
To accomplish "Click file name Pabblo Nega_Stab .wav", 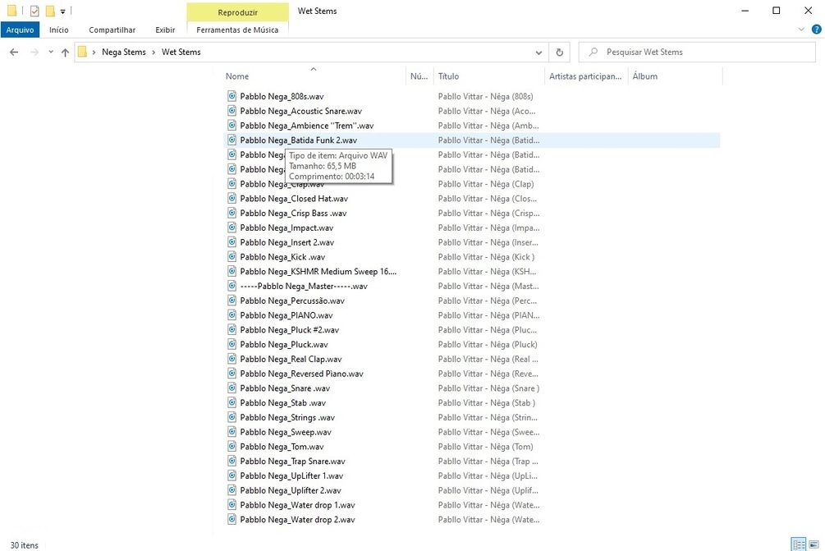I will 283,403.
